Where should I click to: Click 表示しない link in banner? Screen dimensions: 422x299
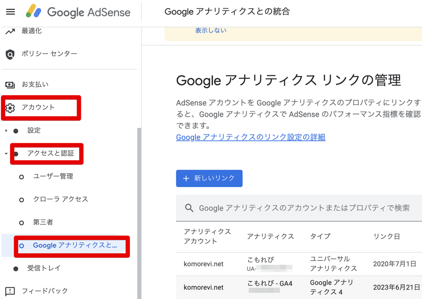pos(211,30)
